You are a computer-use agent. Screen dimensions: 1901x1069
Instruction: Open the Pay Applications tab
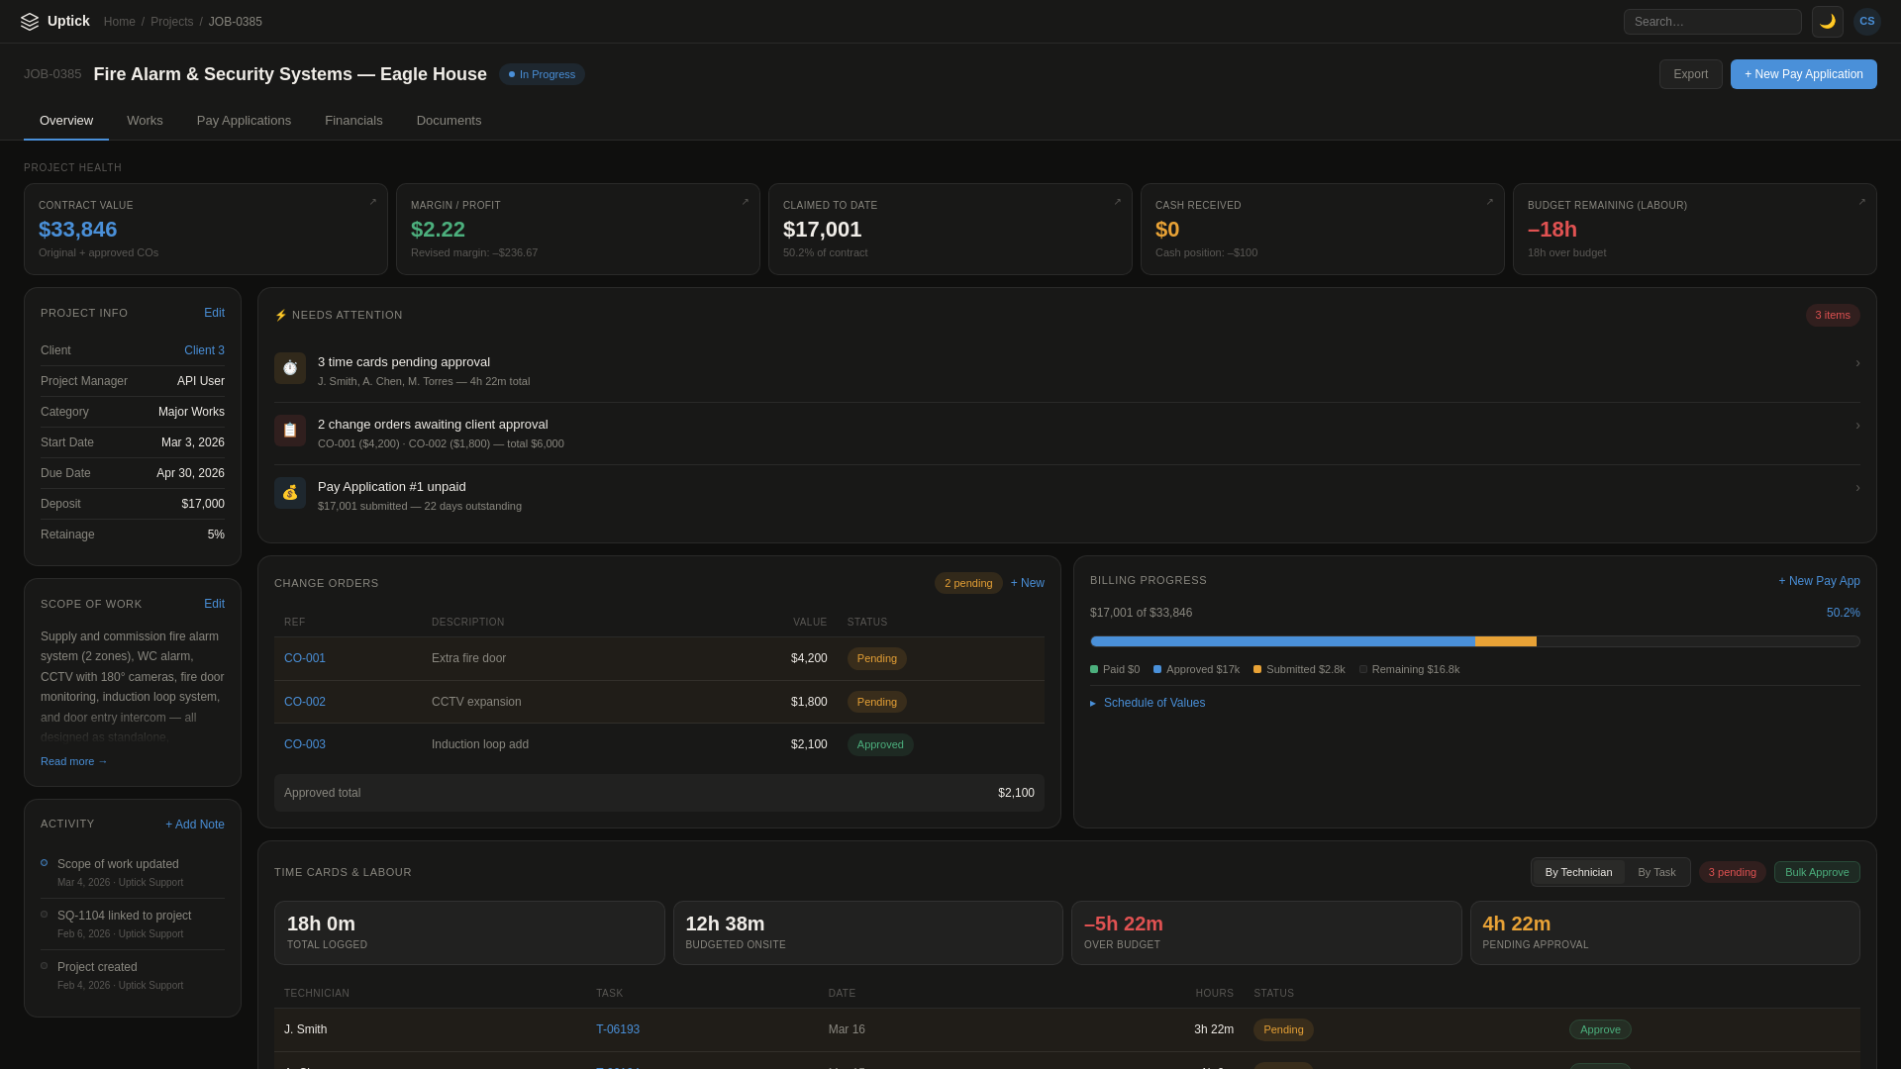click(244, 121)
